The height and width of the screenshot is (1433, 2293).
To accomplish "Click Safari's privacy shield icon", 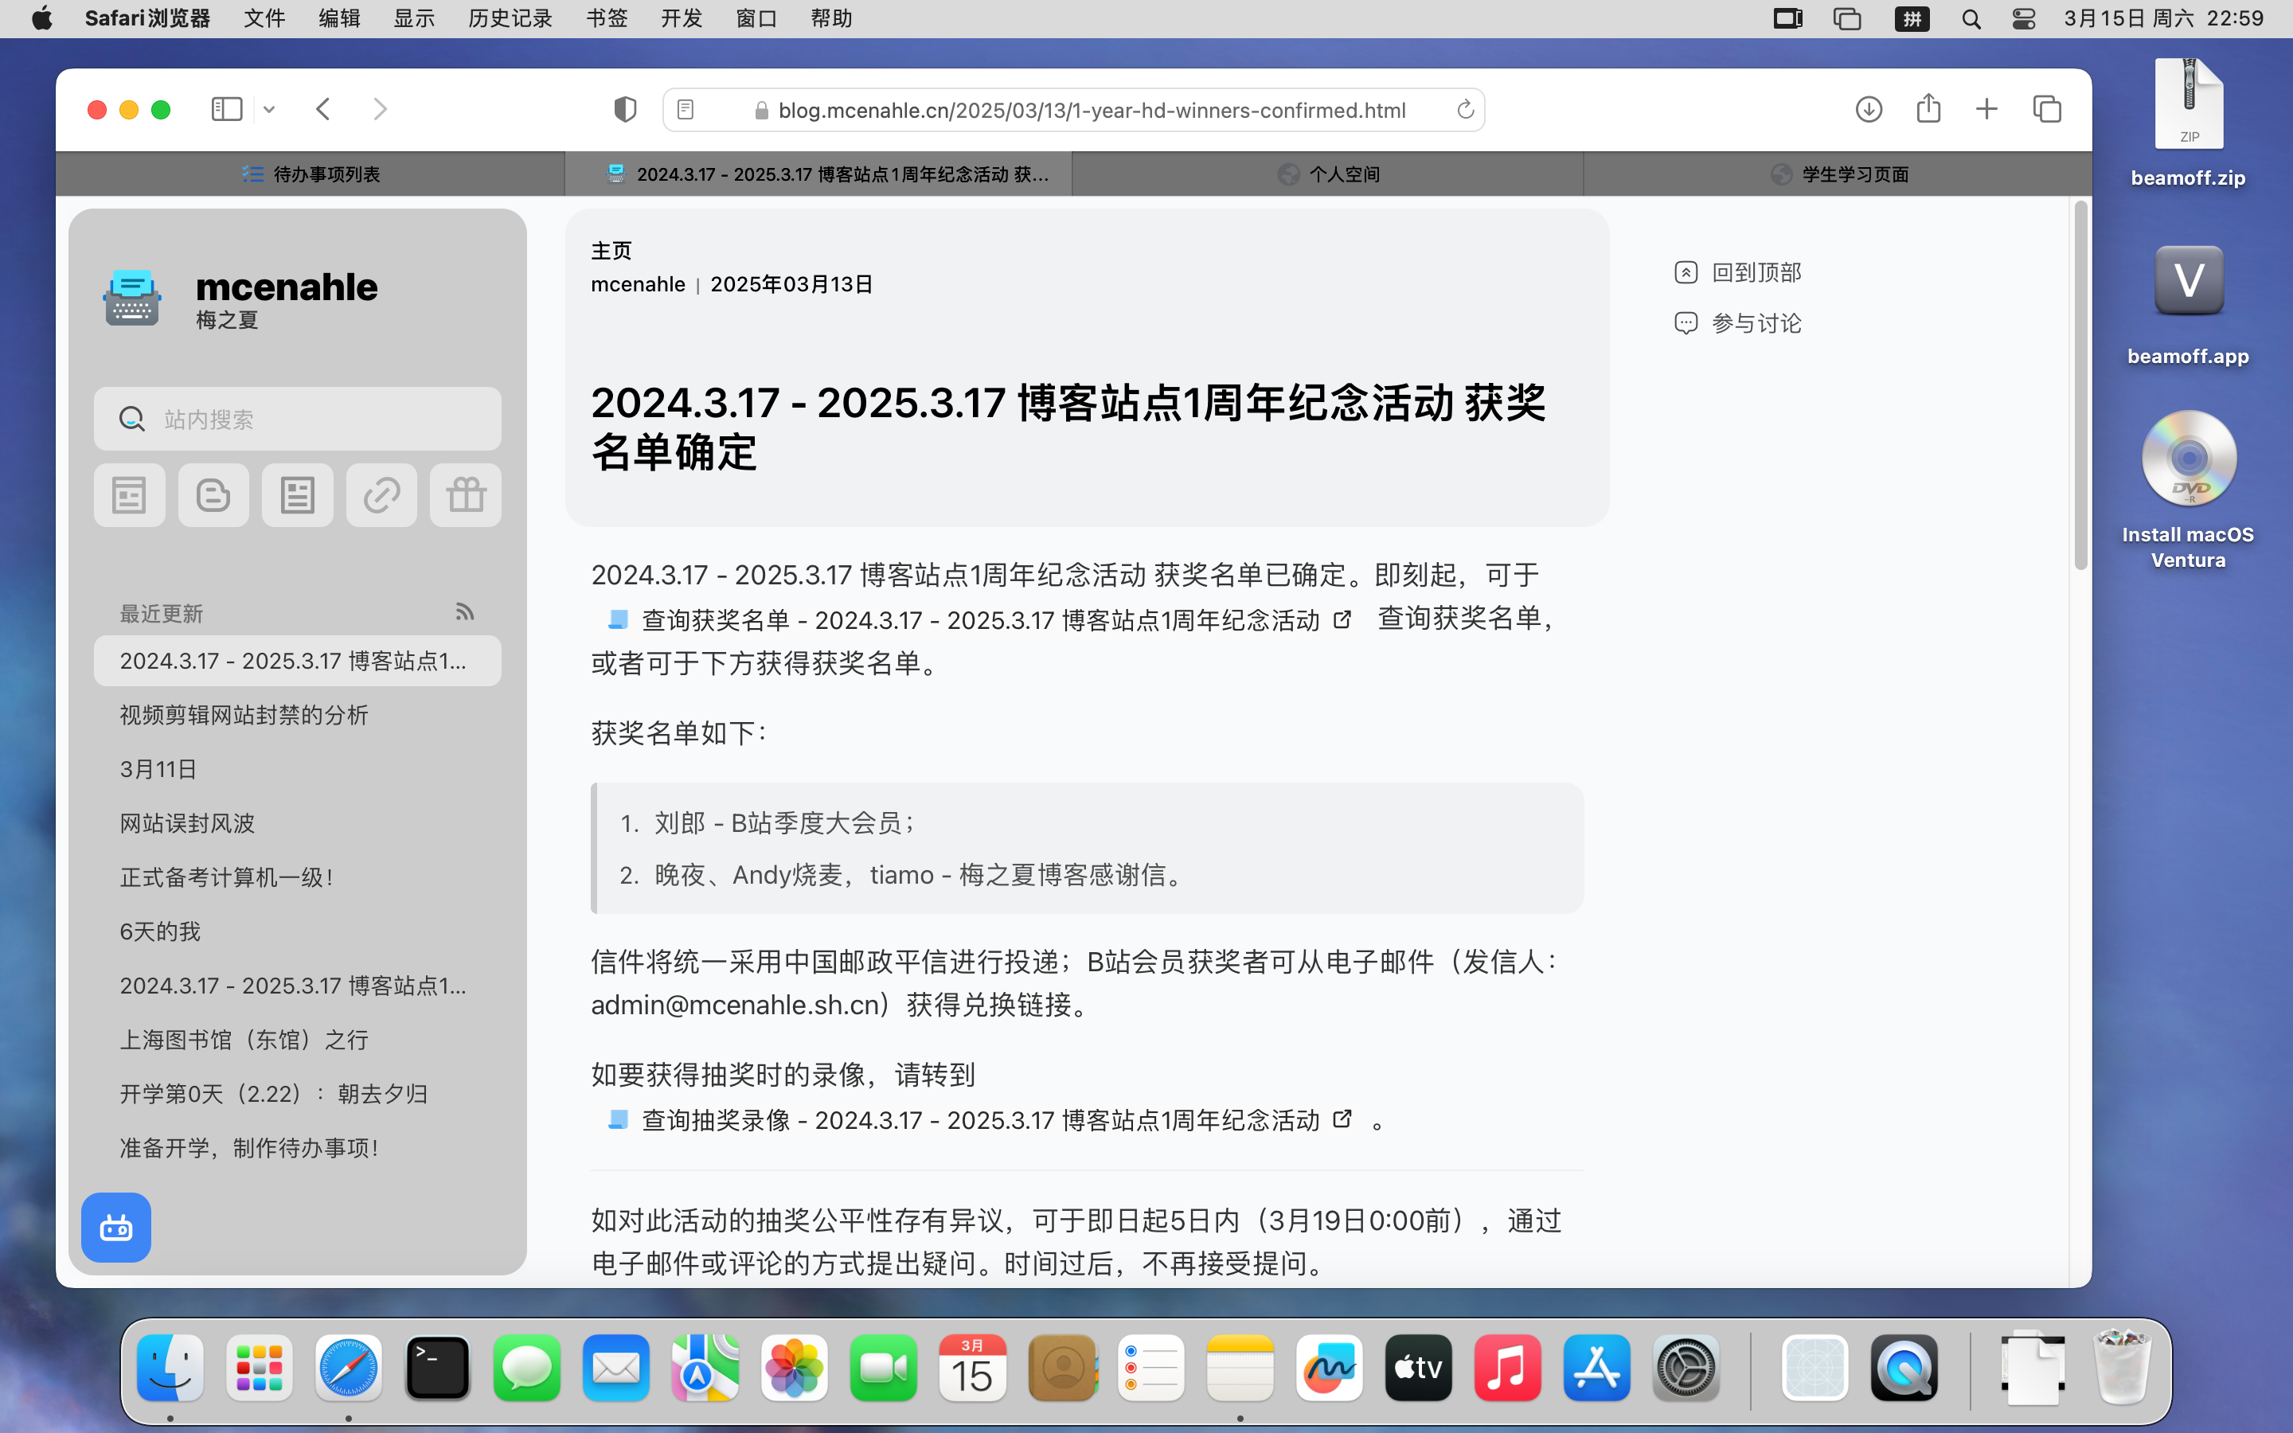I will [624, 110].
